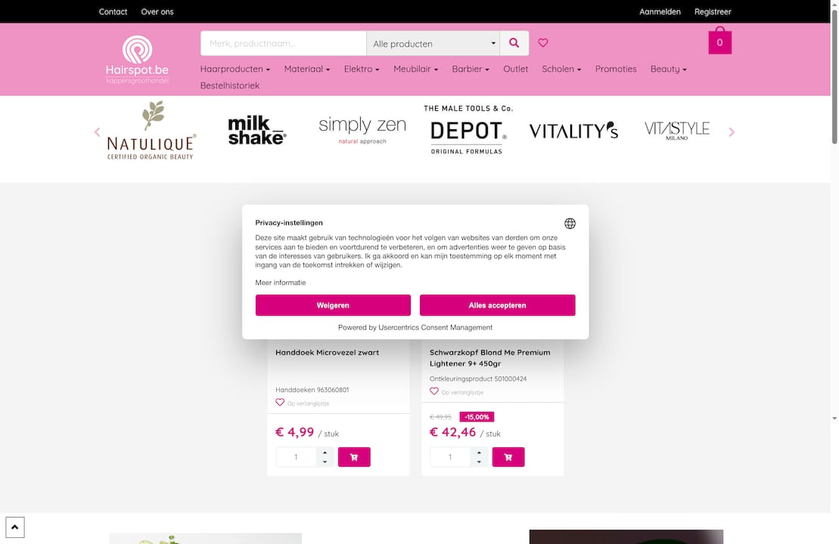Screen dimensions: 839x544
Task: Expand the Haarproducten menu
Action: (x=235, y=69)
